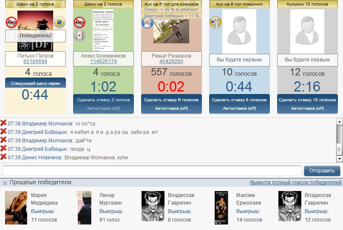The height and width of the screenshot is (230, 343).
Task: Send the chat message with Отправить
Action: click(322, 171)
